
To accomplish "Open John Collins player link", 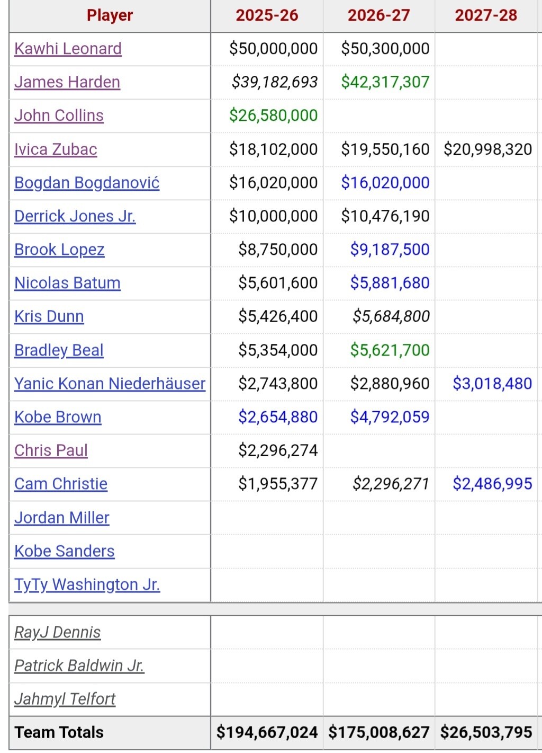I will (x=59, y=116).
